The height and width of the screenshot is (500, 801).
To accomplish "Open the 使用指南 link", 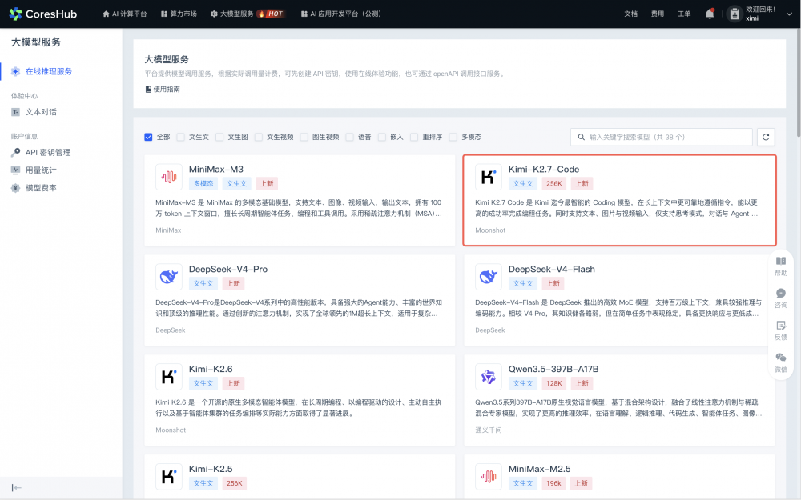I will [167, 90].
